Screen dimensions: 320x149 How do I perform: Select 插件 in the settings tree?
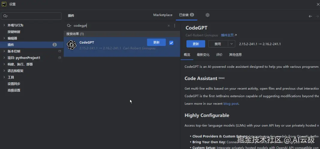pyautogui.click(x=32, y=45)
